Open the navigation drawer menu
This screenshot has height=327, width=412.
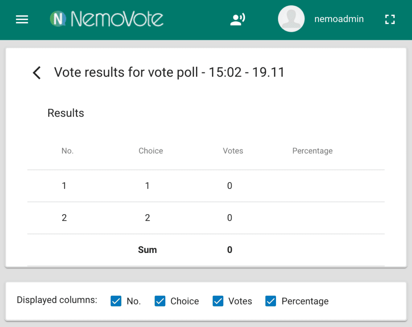pos(22,19)
